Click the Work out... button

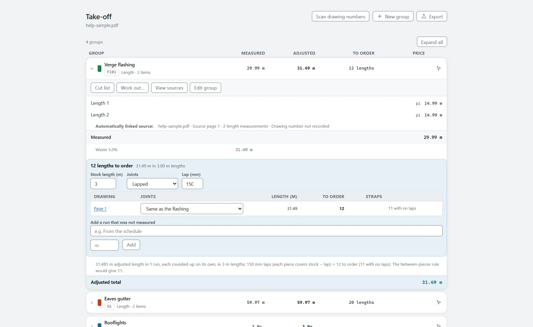[132, 88]
